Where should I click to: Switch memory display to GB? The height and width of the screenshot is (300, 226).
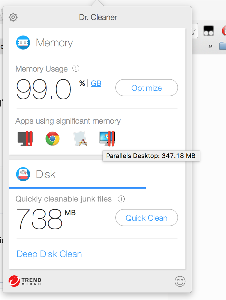point(96,83)
